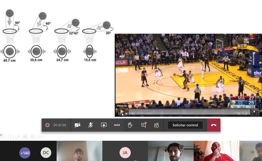262x161 pixels.
Task: Open the more actions ellipsis menu
Action: click(117, 125)
